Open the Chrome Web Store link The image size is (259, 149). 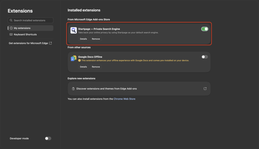point(124,99)
